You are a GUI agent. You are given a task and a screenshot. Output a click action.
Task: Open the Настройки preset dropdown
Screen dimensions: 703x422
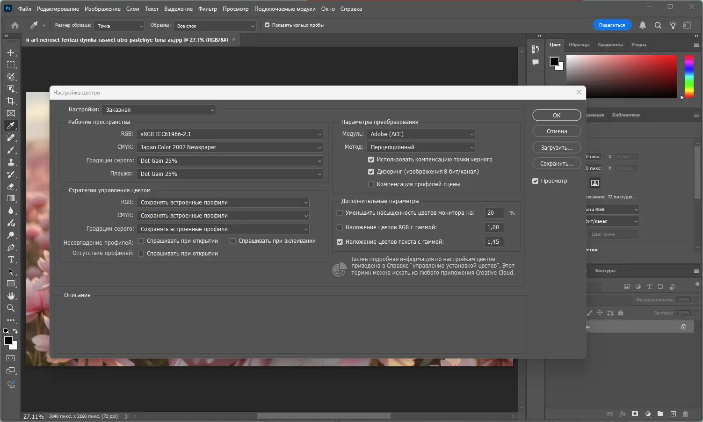coord(159,109)
